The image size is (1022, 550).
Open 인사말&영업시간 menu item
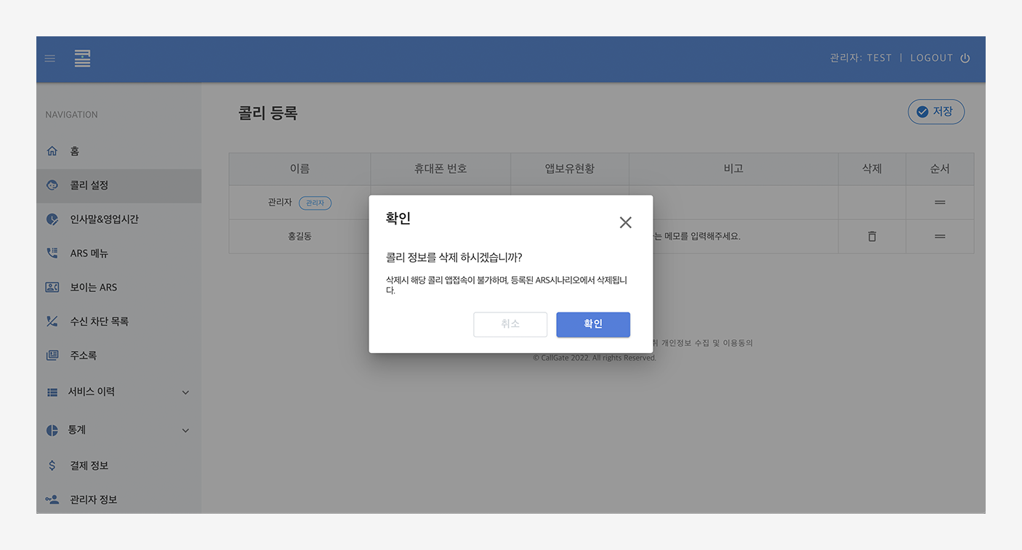(x=104, y=219)
